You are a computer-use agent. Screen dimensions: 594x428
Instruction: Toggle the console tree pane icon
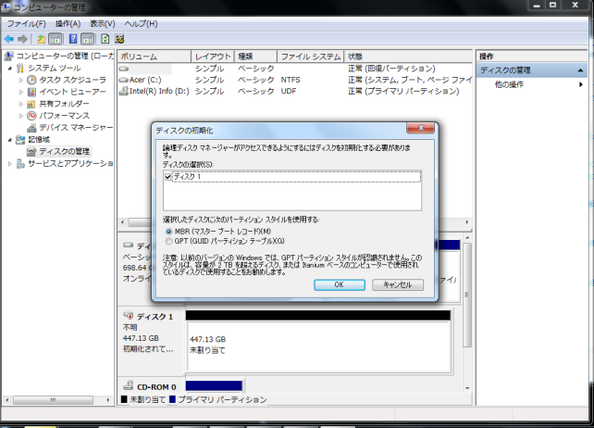pyautogui.click(x=56, y=39)
